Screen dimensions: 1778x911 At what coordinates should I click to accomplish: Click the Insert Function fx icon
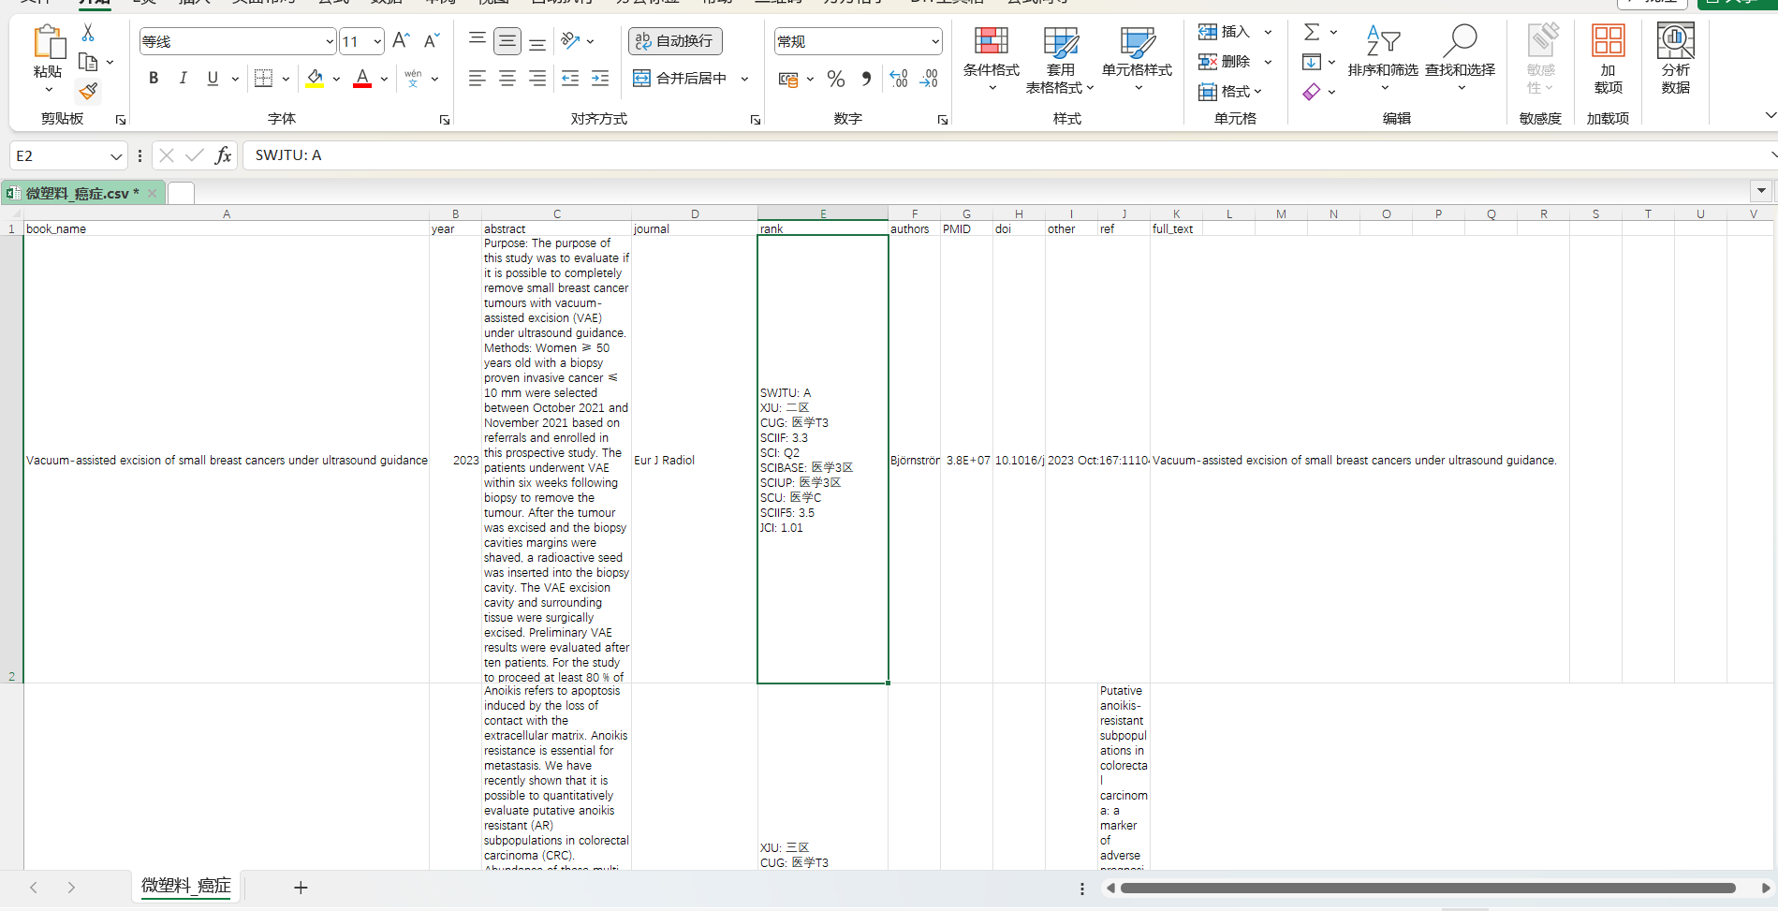click(223, 155)
